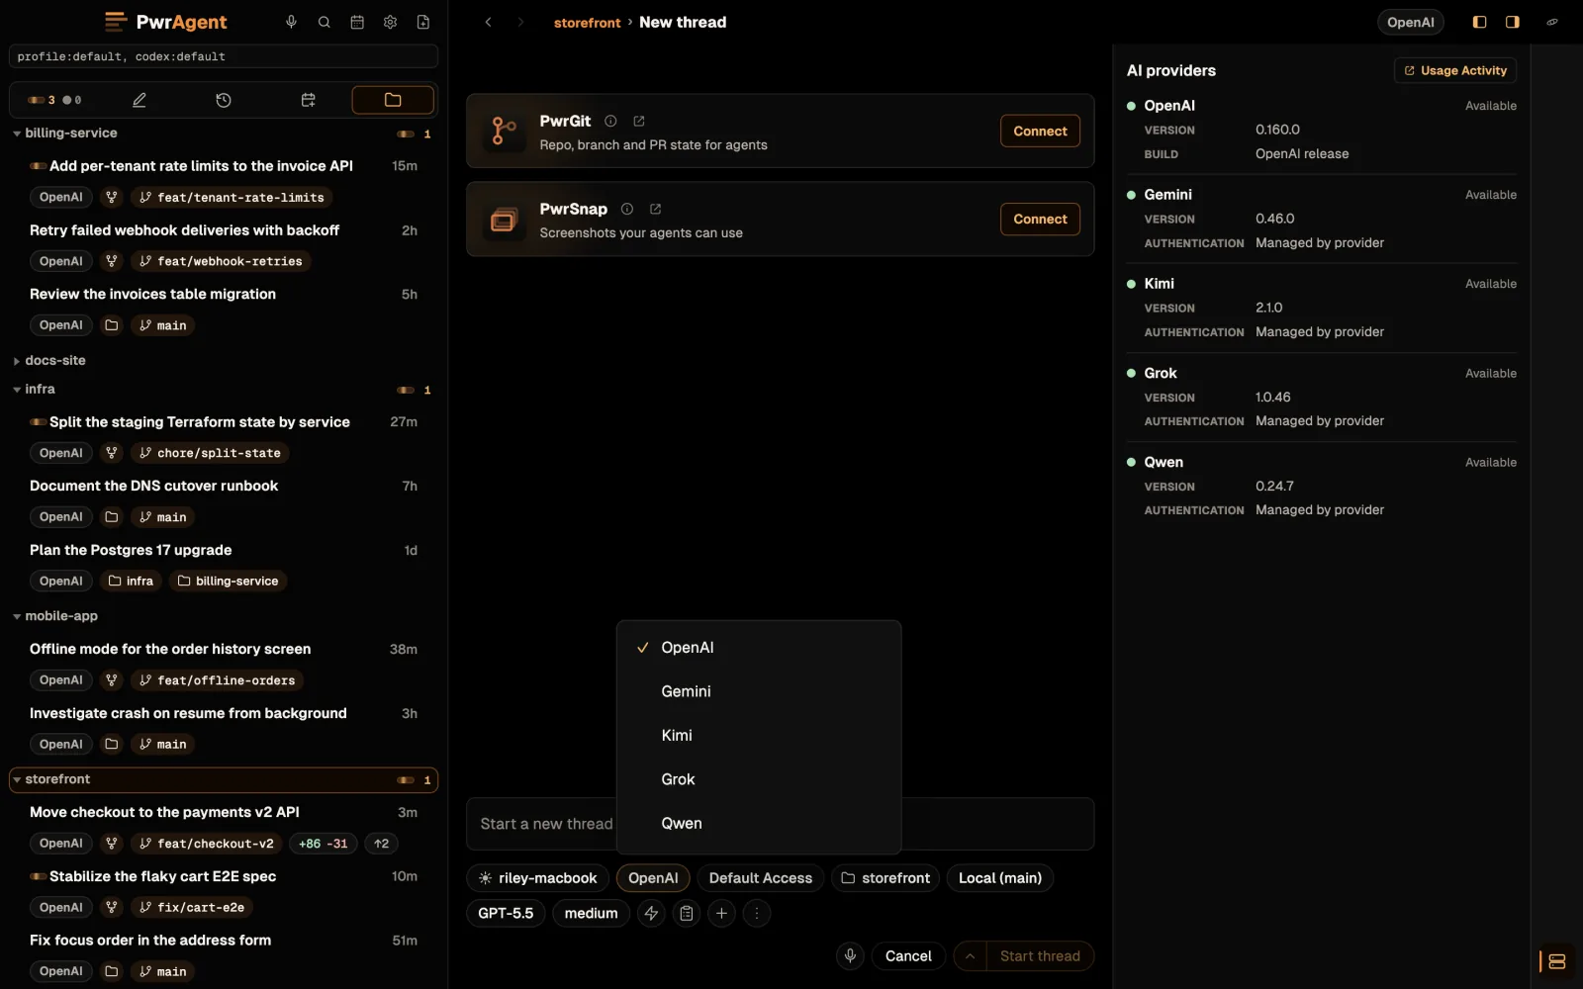Collapse the storefront project group
Viewport: 1583px width, 989px height.
[17, 779]
